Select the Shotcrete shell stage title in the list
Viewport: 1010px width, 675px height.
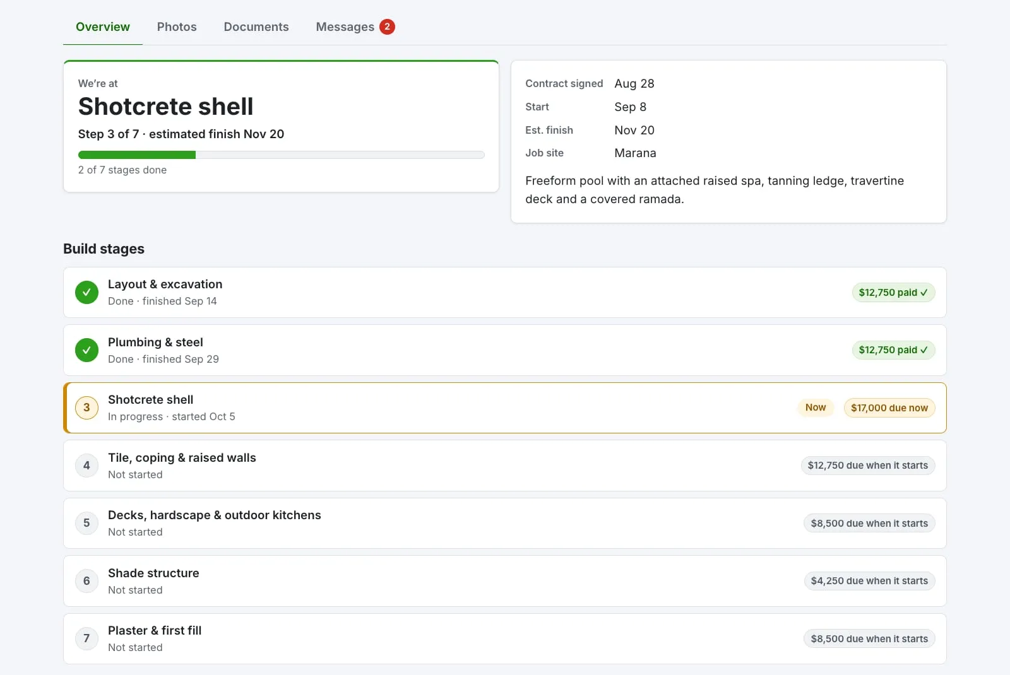151,400
